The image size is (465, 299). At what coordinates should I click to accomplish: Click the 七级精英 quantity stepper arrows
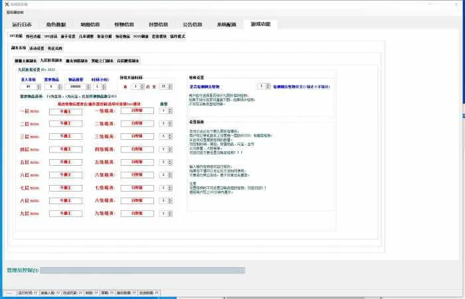point(170,188)
